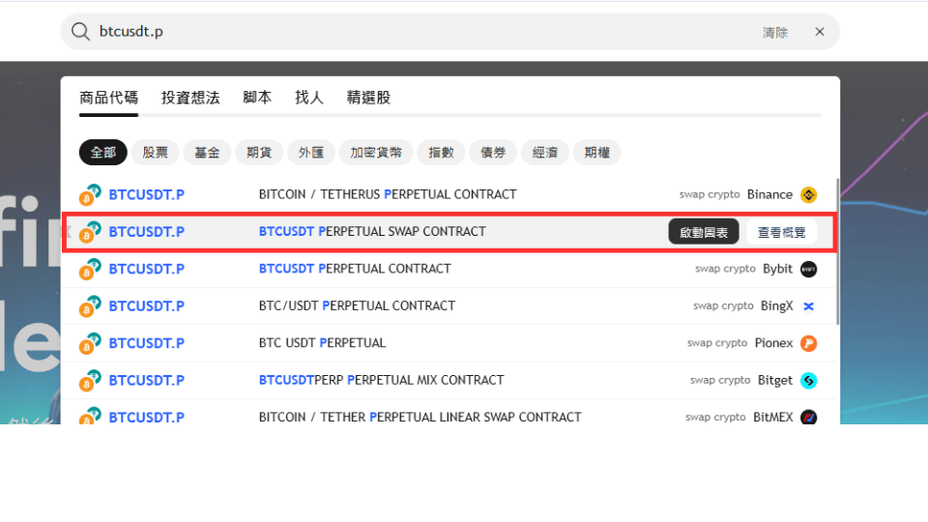The height and width of the screenshot is (522, 928).
Task: Select the 經濟 filter chip
Action: 545,153
